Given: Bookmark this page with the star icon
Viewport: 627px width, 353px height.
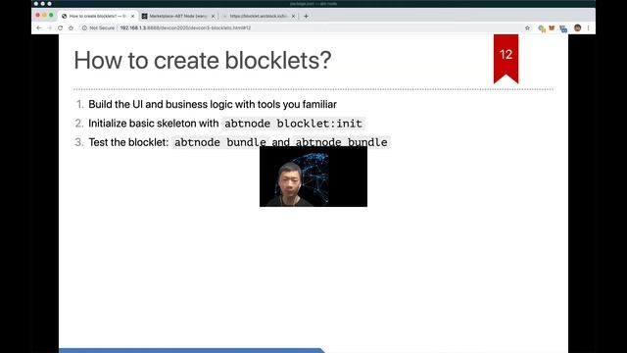Looking at the screenshot, I should click(527, 28).
